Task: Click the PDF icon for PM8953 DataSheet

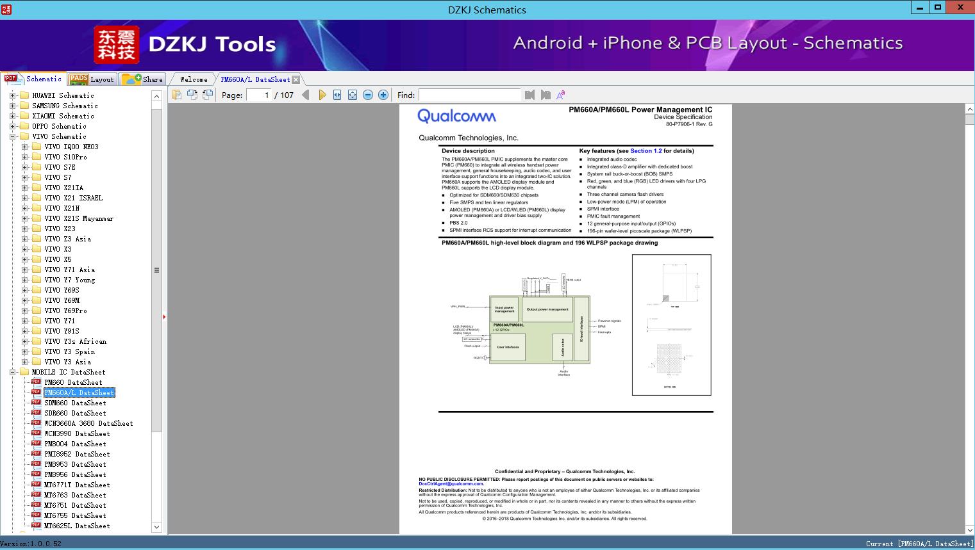Action: click(36, 464)
